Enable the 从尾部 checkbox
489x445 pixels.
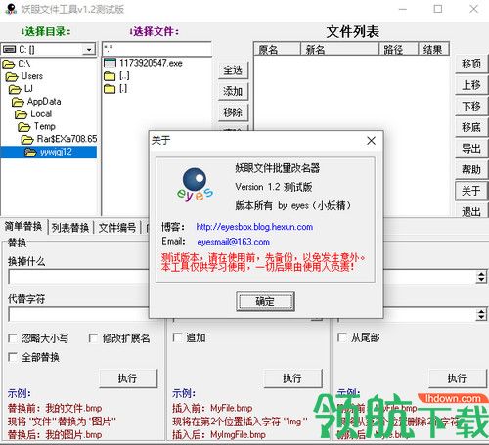click(x=342, y=337)
